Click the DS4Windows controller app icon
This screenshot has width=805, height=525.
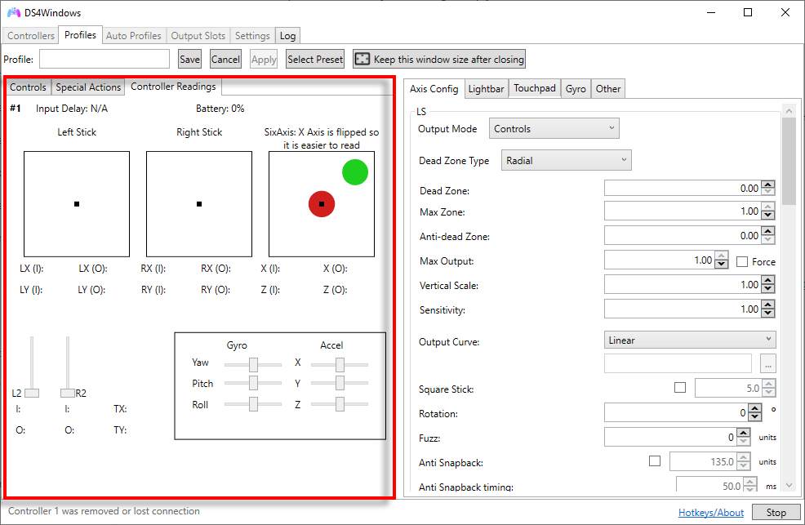14,13
